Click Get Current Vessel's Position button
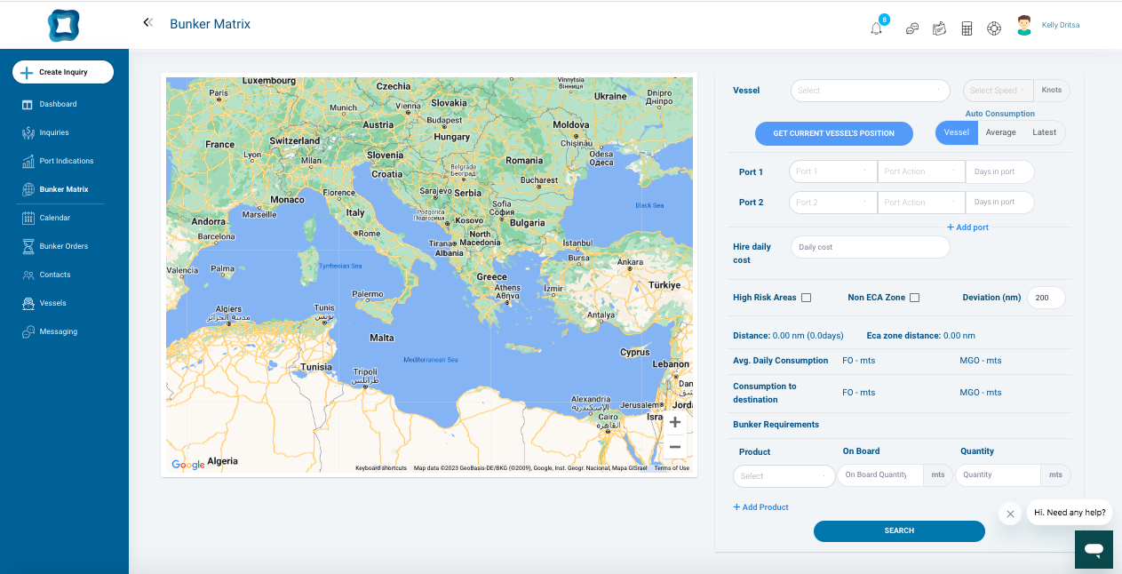The width and height of the screenshot is (1122, 574). tap(834, 133)
